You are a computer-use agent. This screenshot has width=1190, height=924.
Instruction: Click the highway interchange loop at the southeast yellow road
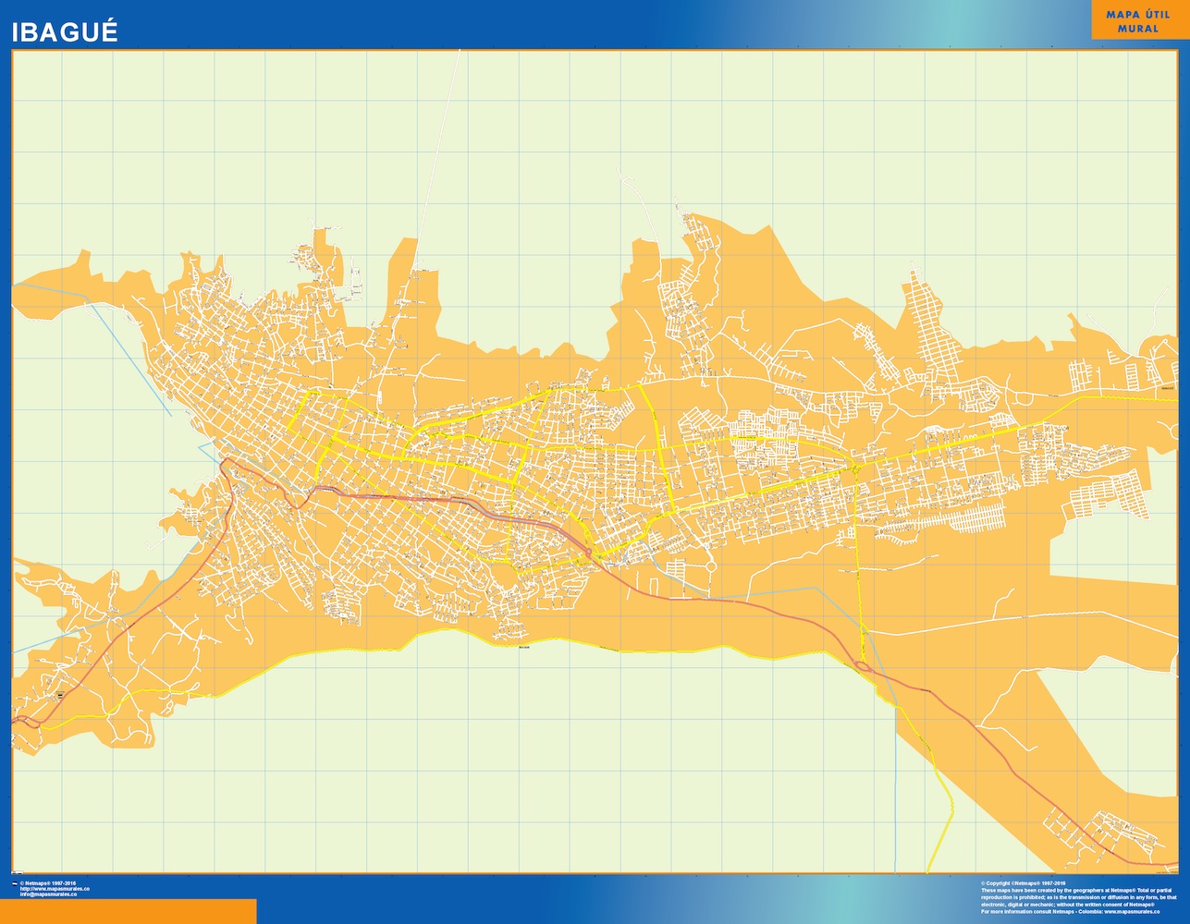[x=863, y=665]
